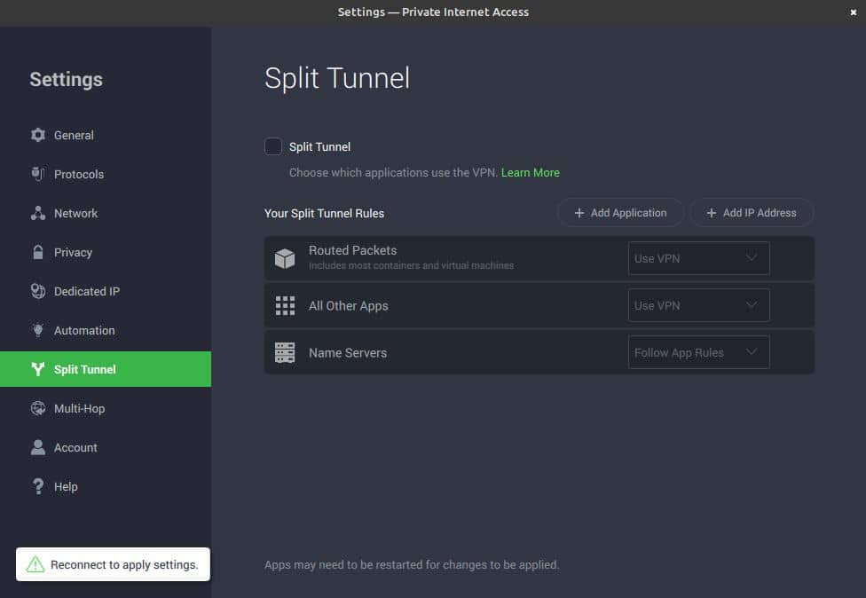Go to the Privacy settings tab

click(x=106, y=252)
